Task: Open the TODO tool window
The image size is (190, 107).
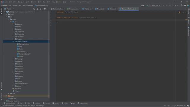Action: click(x=27, y=103)
